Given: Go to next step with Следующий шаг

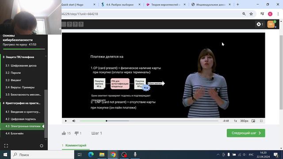Looking at the screenshot, I should (246, 133).
